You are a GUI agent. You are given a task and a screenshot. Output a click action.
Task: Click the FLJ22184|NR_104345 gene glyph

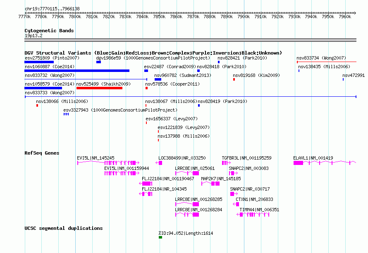(x=146, y=194)
